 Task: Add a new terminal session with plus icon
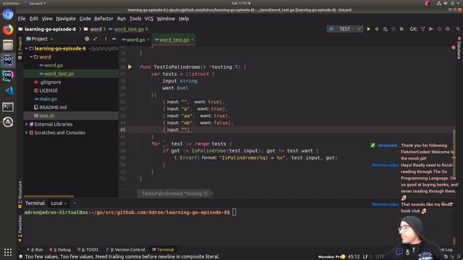click(75, 203)
